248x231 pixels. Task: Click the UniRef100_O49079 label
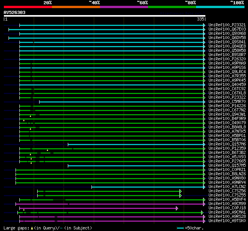tap(227, 123)
